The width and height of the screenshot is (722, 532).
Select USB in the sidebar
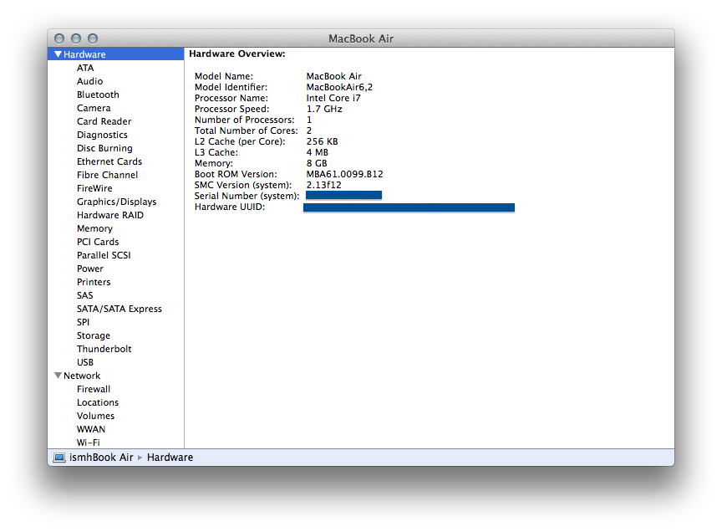point(85,362)
